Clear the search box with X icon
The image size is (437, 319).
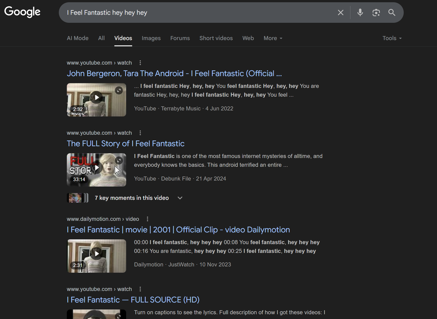pyautogui.click(x=340, y=13)
